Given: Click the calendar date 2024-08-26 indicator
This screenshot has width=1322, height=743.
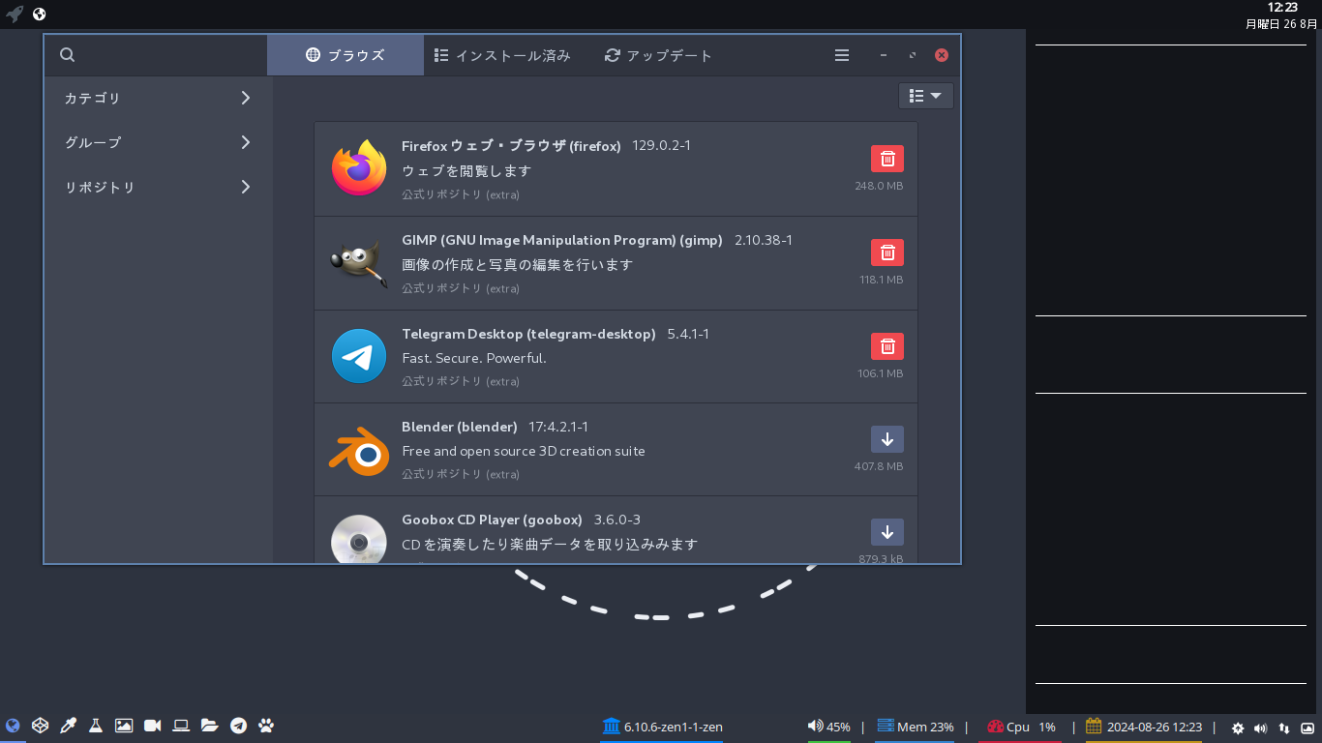Looking at the screenshot, I should [x=1144, y=727].
